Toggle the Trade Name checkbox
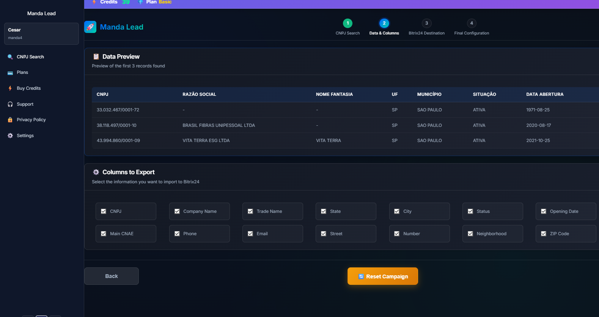Image resolution: width=599 pixels, height=317 pixels. coord(250,211)
